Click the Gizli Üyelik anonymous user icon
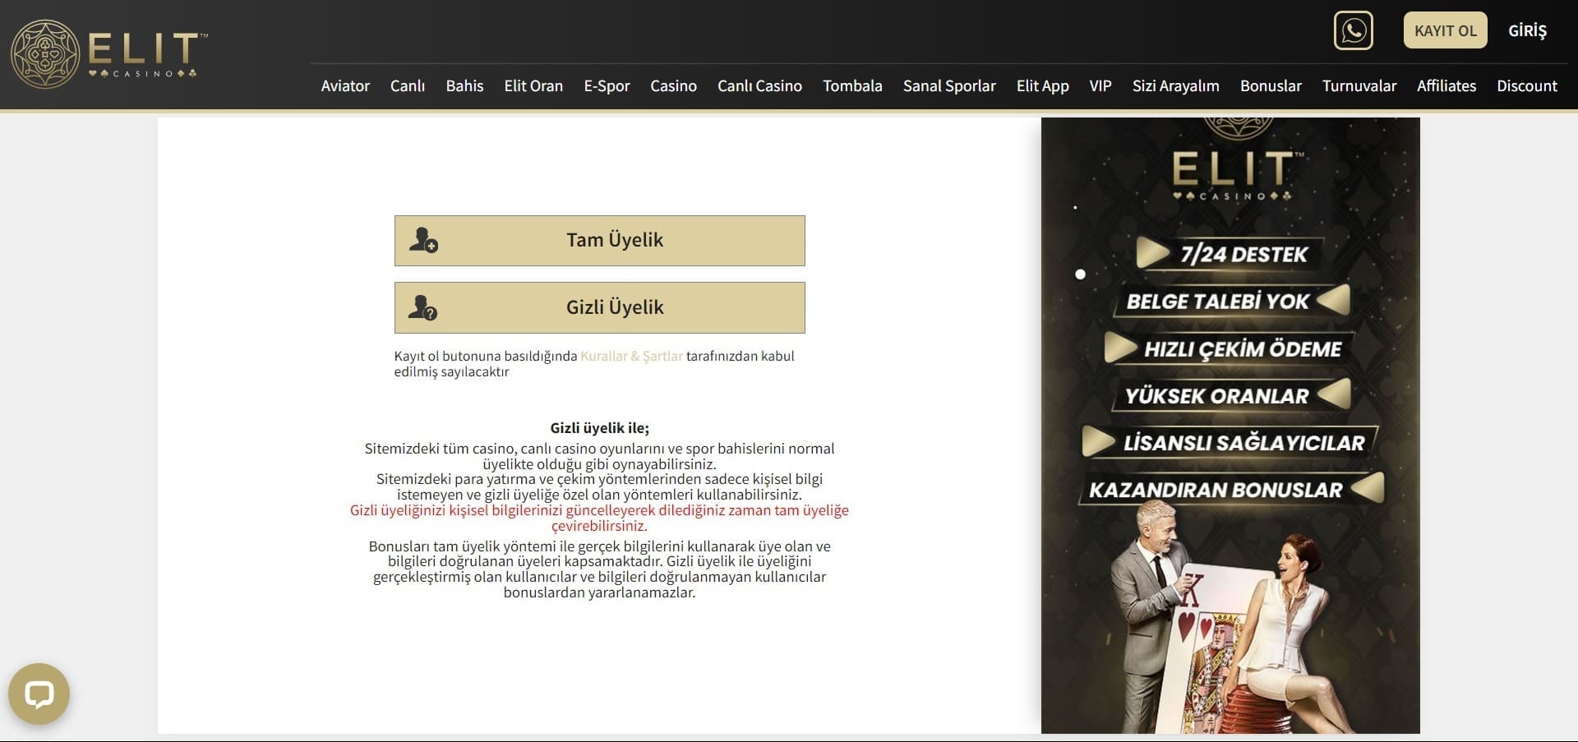This screenshot has height=742, width=1578. point(424,307)
